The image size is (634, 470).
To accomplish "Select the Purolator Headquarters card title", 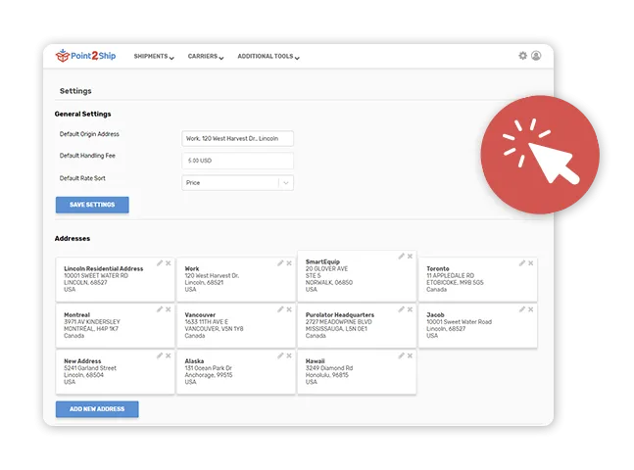I will click(340, 315).
